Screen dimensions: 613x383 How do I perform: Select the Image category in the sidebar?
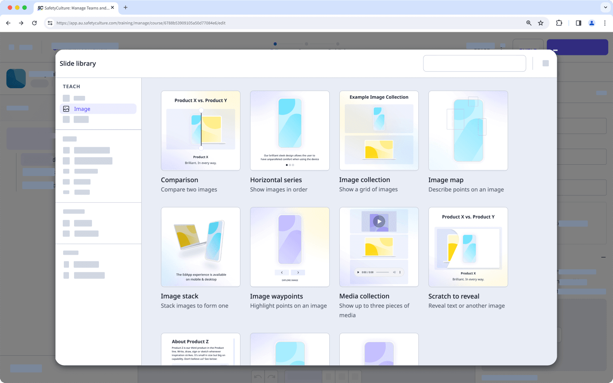pyautogui.click(x=82, y=109)
